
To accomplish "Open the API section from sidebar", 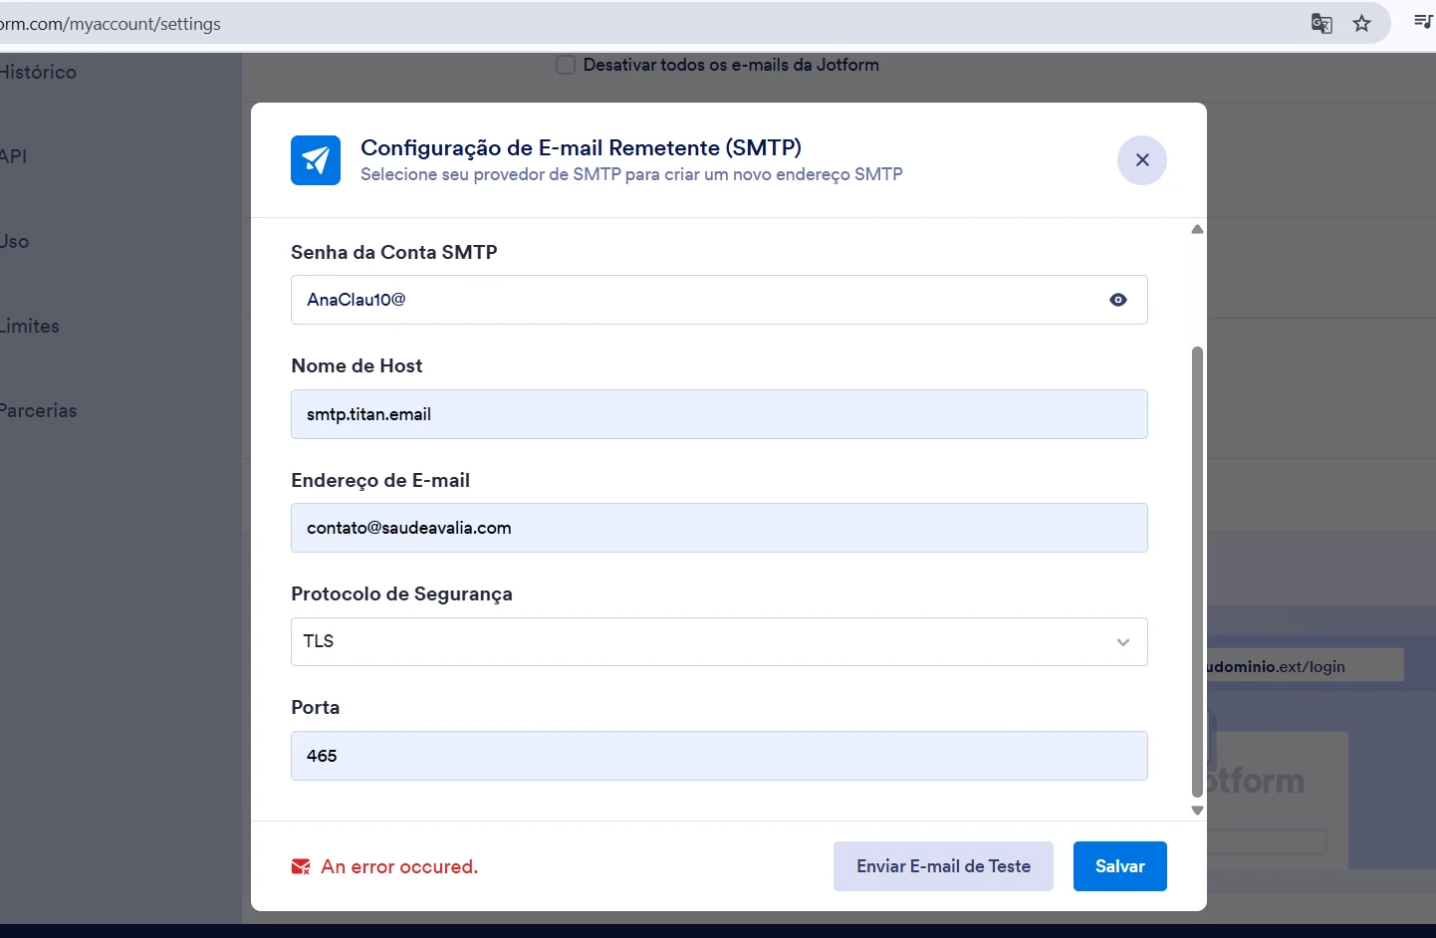I will pyautogui.click(x=14, y=156).
